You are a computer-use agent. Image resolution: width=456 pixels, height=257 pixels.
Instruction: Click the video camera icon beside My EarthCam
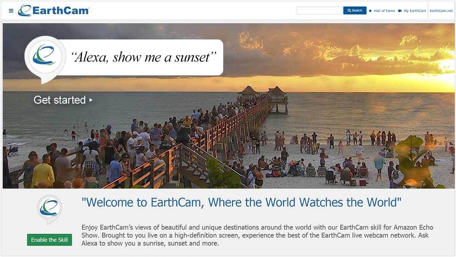[400, 11]
